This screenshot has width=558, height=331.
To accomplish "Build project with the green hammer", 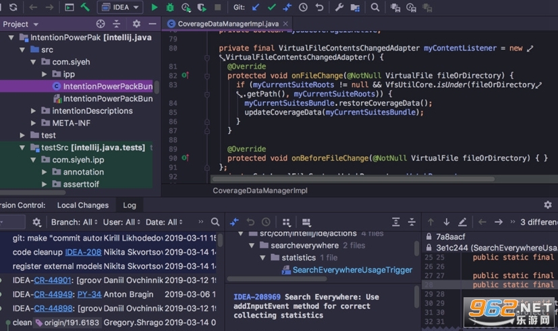I will click(x=85, y=7).
